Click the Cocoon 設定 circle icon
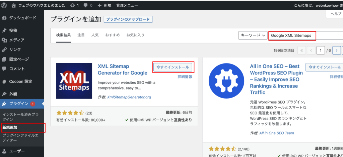Viewport: 343px width, 157px height. 4,82
